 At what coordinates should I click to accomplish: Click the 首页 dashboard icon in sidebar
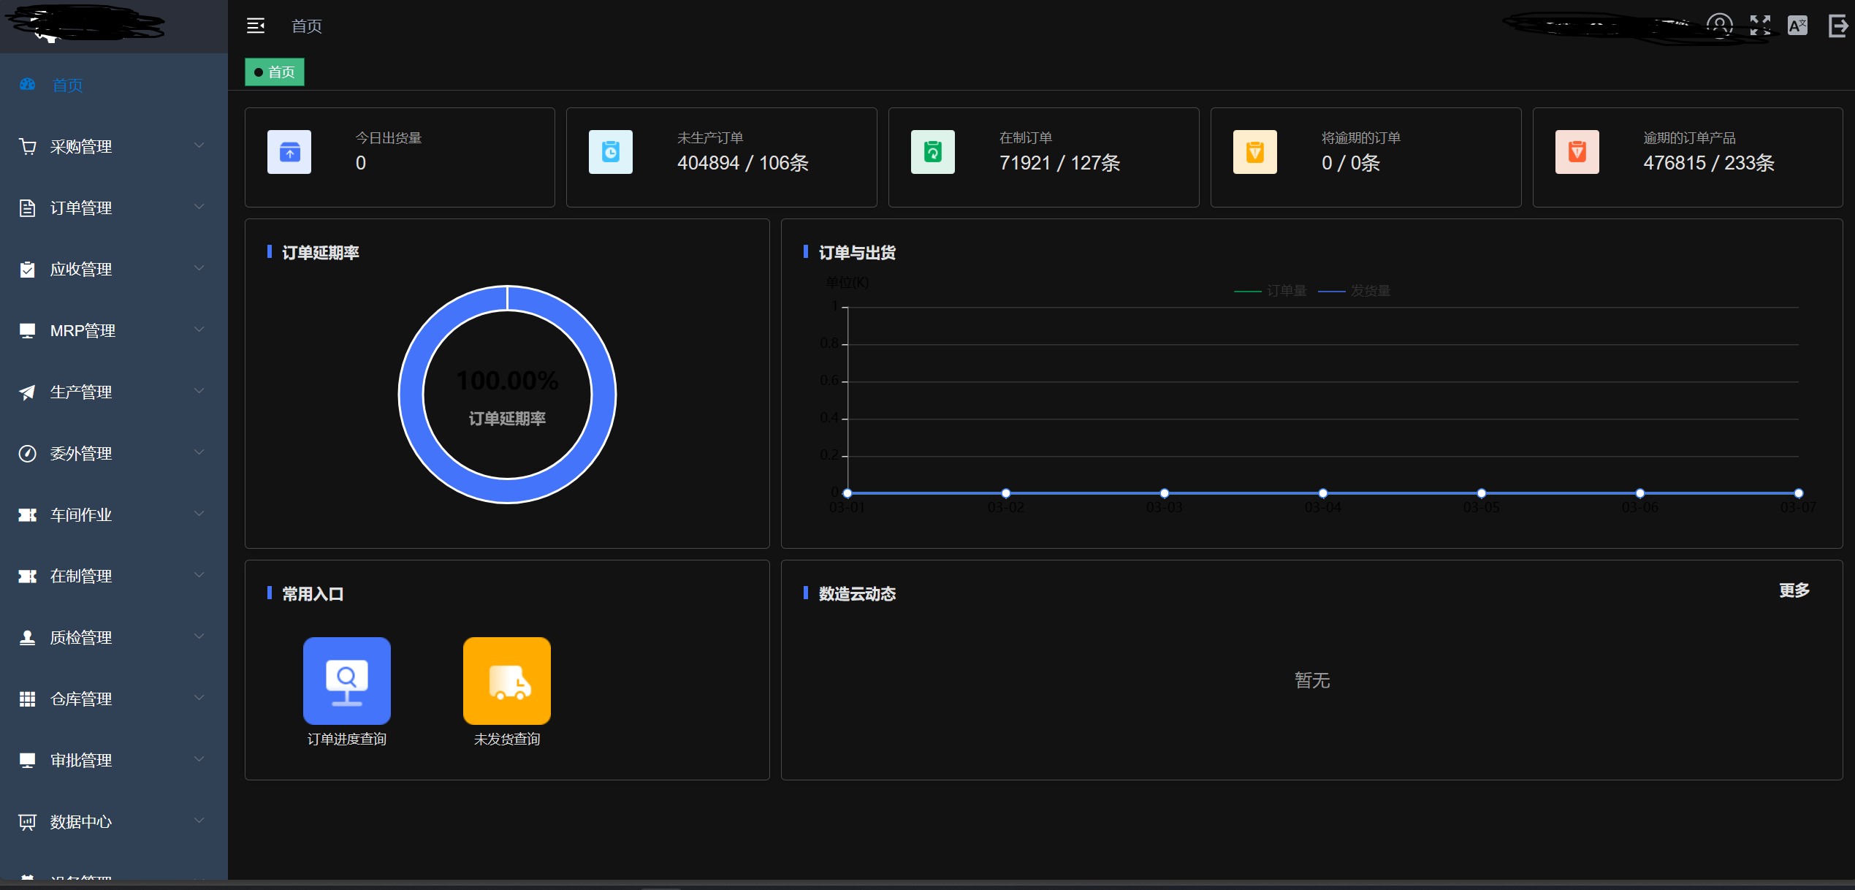(x=27, y=85)
